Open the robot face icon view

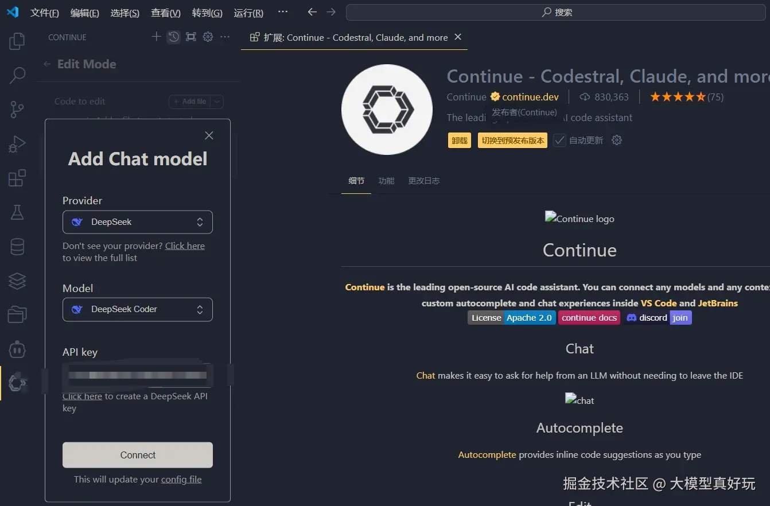click(17, 349)
